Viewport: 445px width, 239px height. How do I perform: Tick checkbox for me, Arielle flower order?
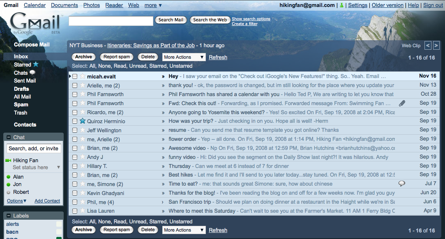[x=75, y=139]
